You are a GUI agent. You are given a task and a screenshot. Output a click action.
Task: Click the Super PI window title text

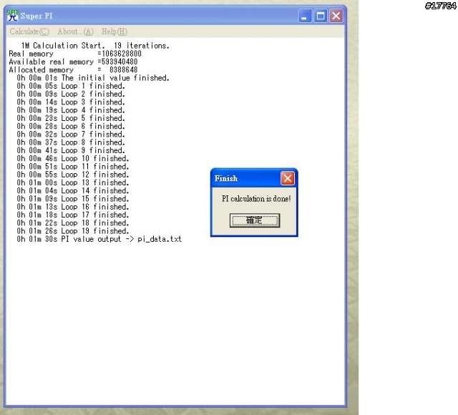(x=36, y=16)
